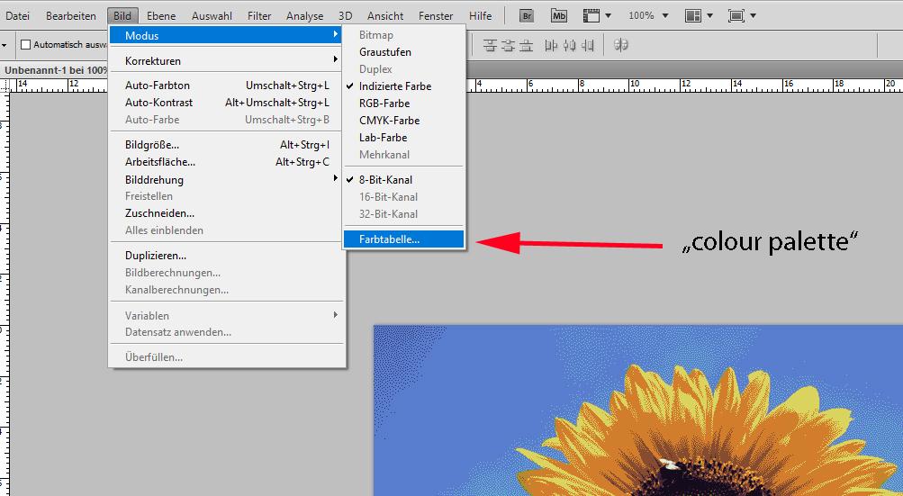
Task: Click the screen mode icon
Action: pos(736,16)
